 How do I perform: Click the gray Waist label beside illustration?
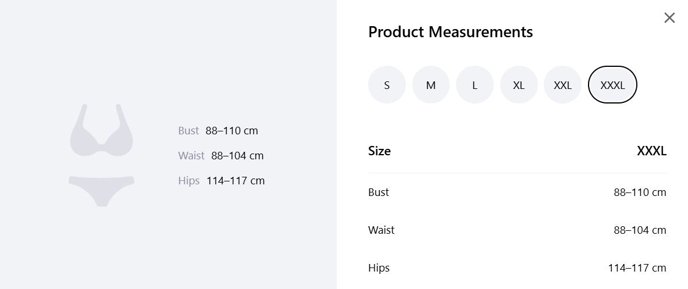tap(191, 156)
